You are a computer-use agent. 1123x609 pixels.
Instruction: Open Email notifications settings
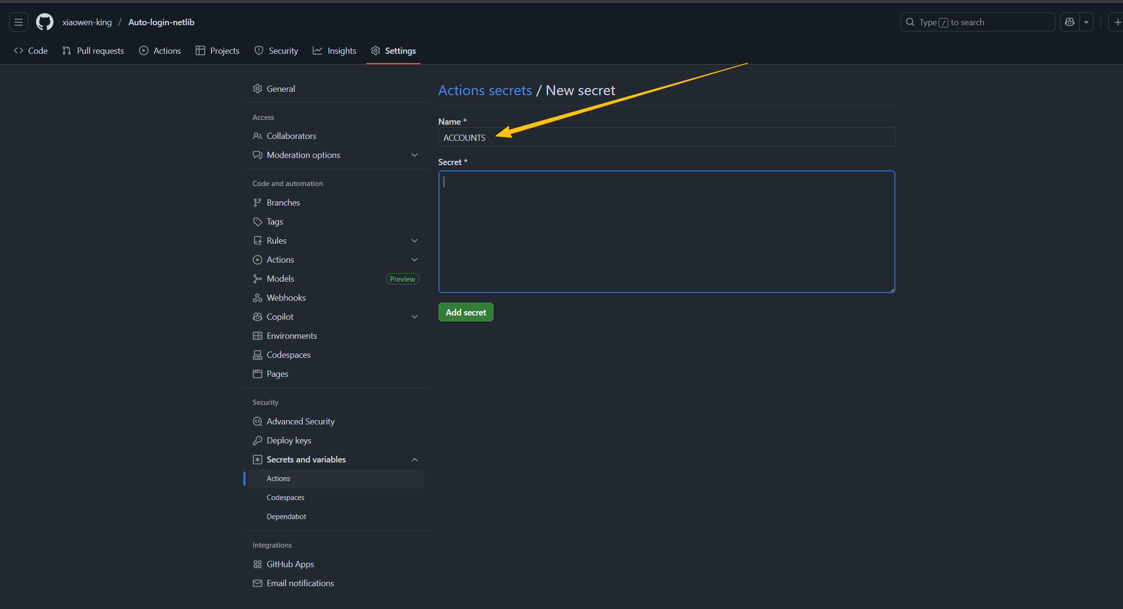(x=300, y=583)
